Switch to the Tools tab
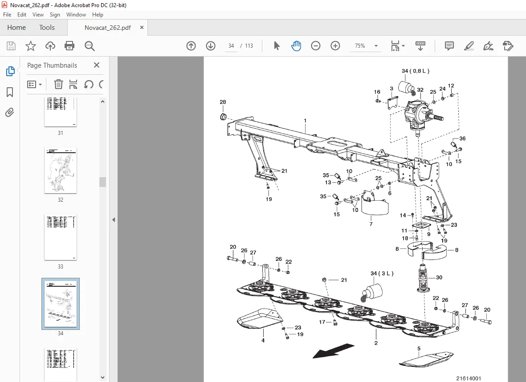The image size is (526, 382). pyautogui.click(x=47, y=28)
